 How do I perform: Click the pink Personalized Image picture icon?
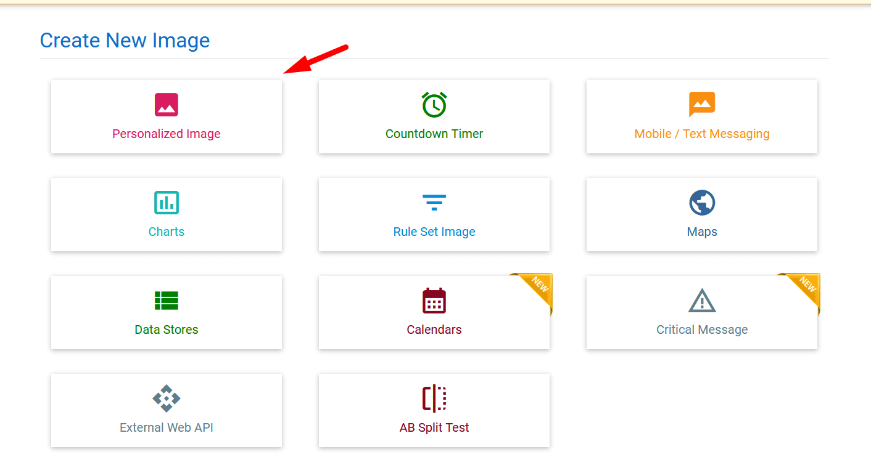(166, 105)
